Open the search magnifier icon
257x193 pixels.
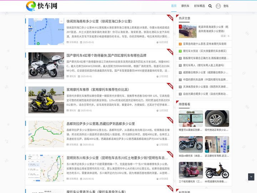point(210,6)
